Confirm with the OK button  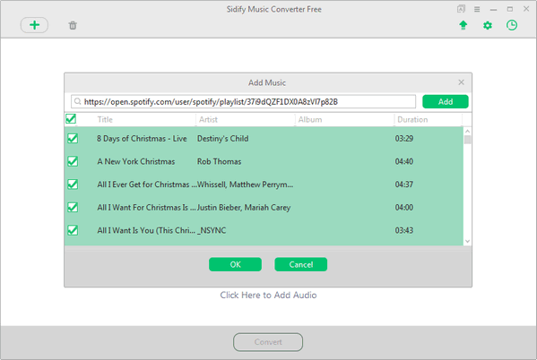pos(235,264)
